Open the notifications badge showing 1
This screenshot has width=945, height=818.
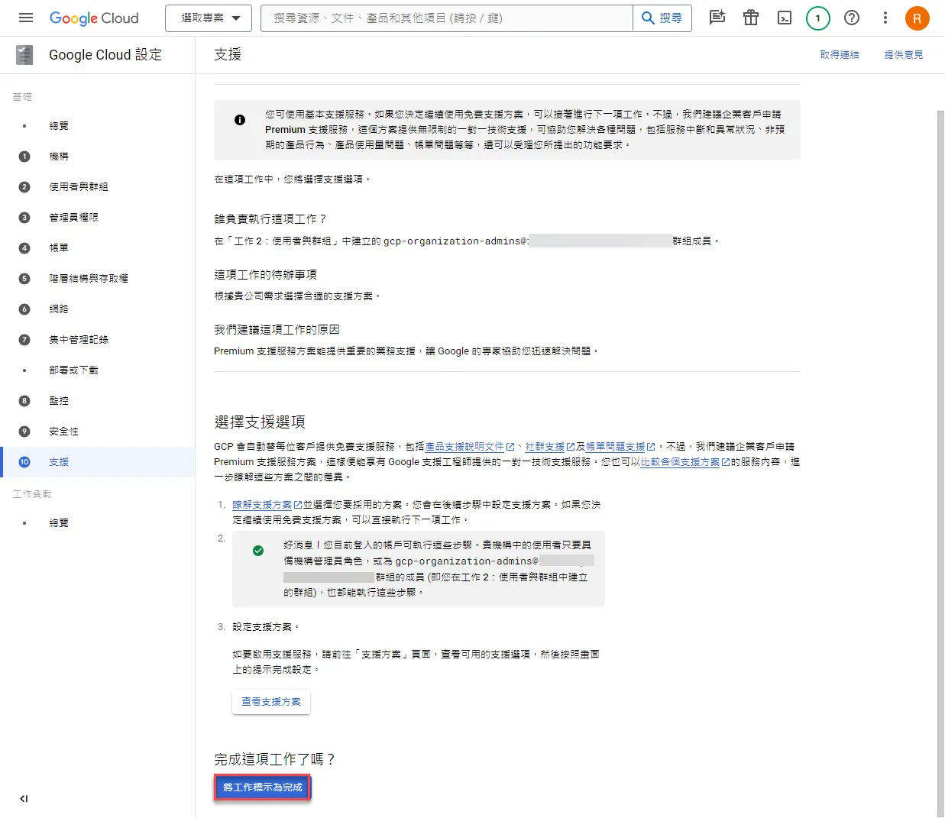[x=818, y=18]
